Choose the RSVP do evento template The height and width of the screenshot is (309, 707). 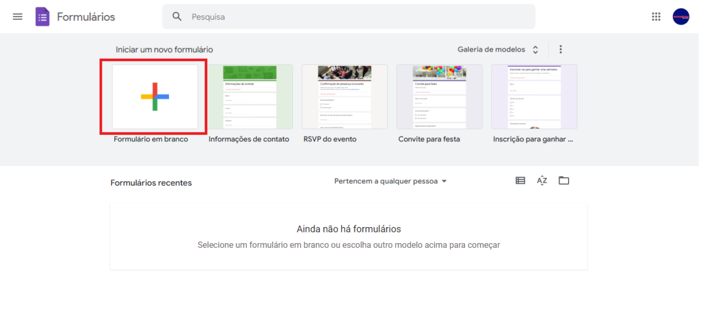[345, 96]
